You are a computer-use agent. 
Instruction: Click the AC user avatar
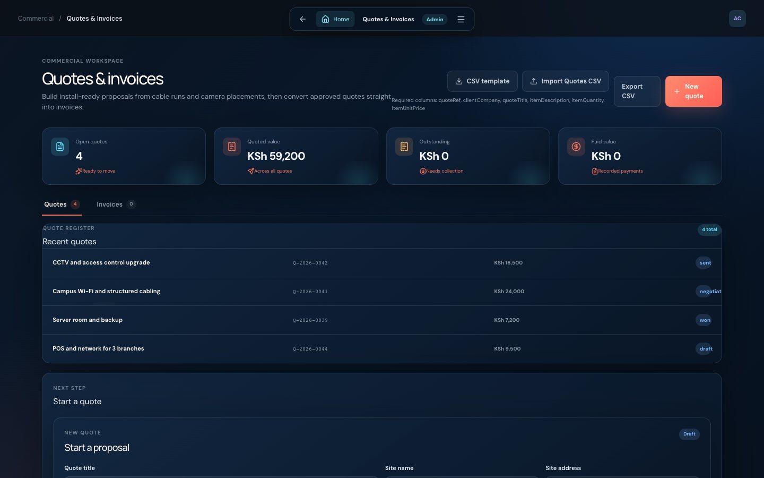pos(737,19)
